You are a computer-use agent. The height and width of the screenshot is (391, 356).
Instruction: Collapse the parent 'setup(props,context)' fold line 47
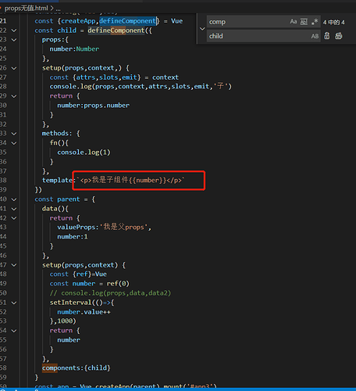coord(14,265)
